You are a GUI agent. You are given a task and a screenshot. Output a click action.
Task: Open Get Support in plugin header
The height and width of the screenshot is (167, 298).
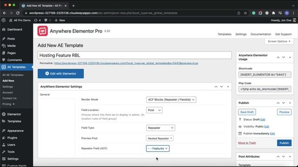[283, 34]
